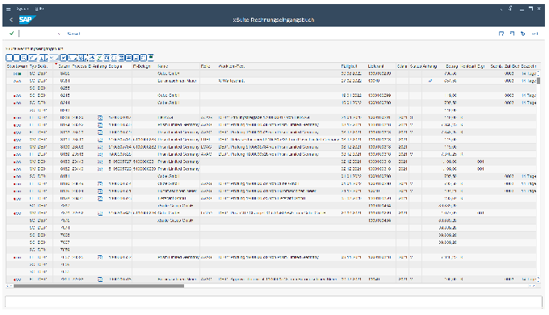Click the green checkmark icon in the table toolbar
The width and height of the screenshot is (549, 315).
[99, 58]
